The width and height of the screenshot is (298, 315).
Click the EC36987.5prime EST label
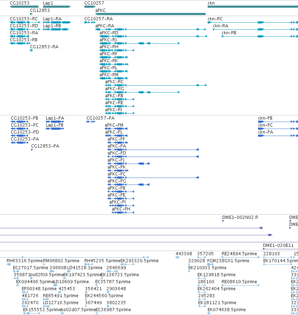coord(113,310)
